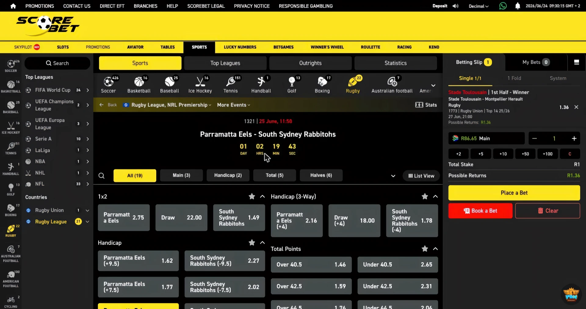This screenshot has width=586, height=309.
Task: Favorite the Handicap (3-Way) market star
Action: (425, 196)
